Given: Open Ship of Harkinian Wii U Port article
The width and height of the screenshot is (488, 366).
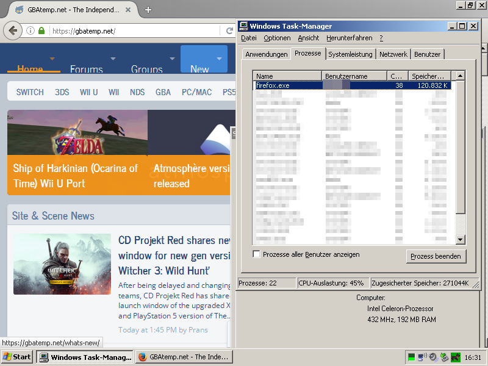Looking at the screenshot, I should point(75,176).
